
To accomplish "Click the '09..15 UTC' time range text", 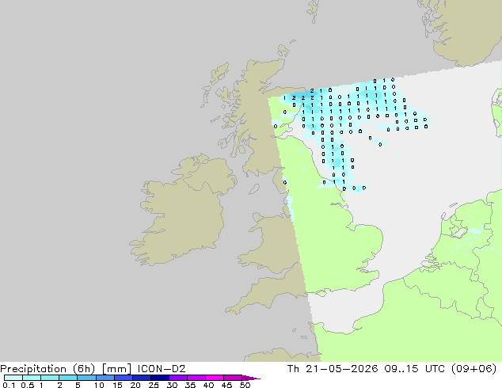I will pos(415,369).
